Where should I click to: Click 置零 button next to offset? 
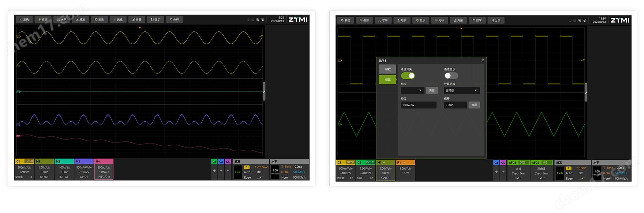(x=474, y=105)
